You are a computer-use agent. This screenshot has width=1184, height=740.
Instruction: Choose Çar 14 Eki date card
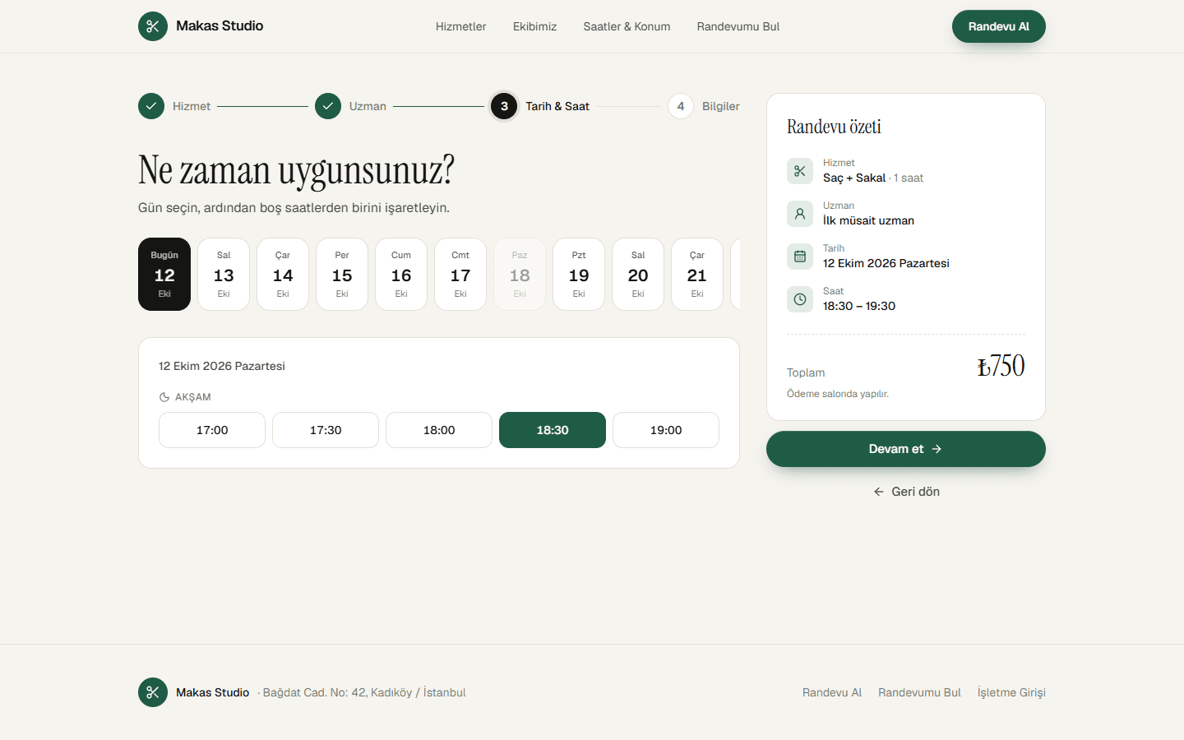tap(283, 274)
